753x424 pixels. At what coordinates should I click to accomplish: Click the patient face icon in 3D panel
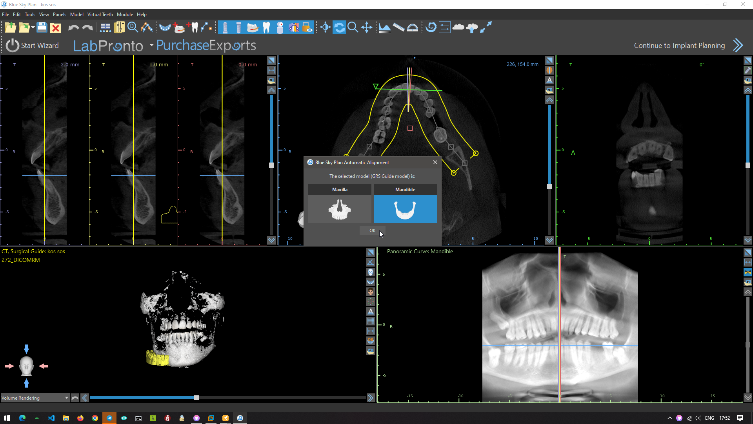371,292
